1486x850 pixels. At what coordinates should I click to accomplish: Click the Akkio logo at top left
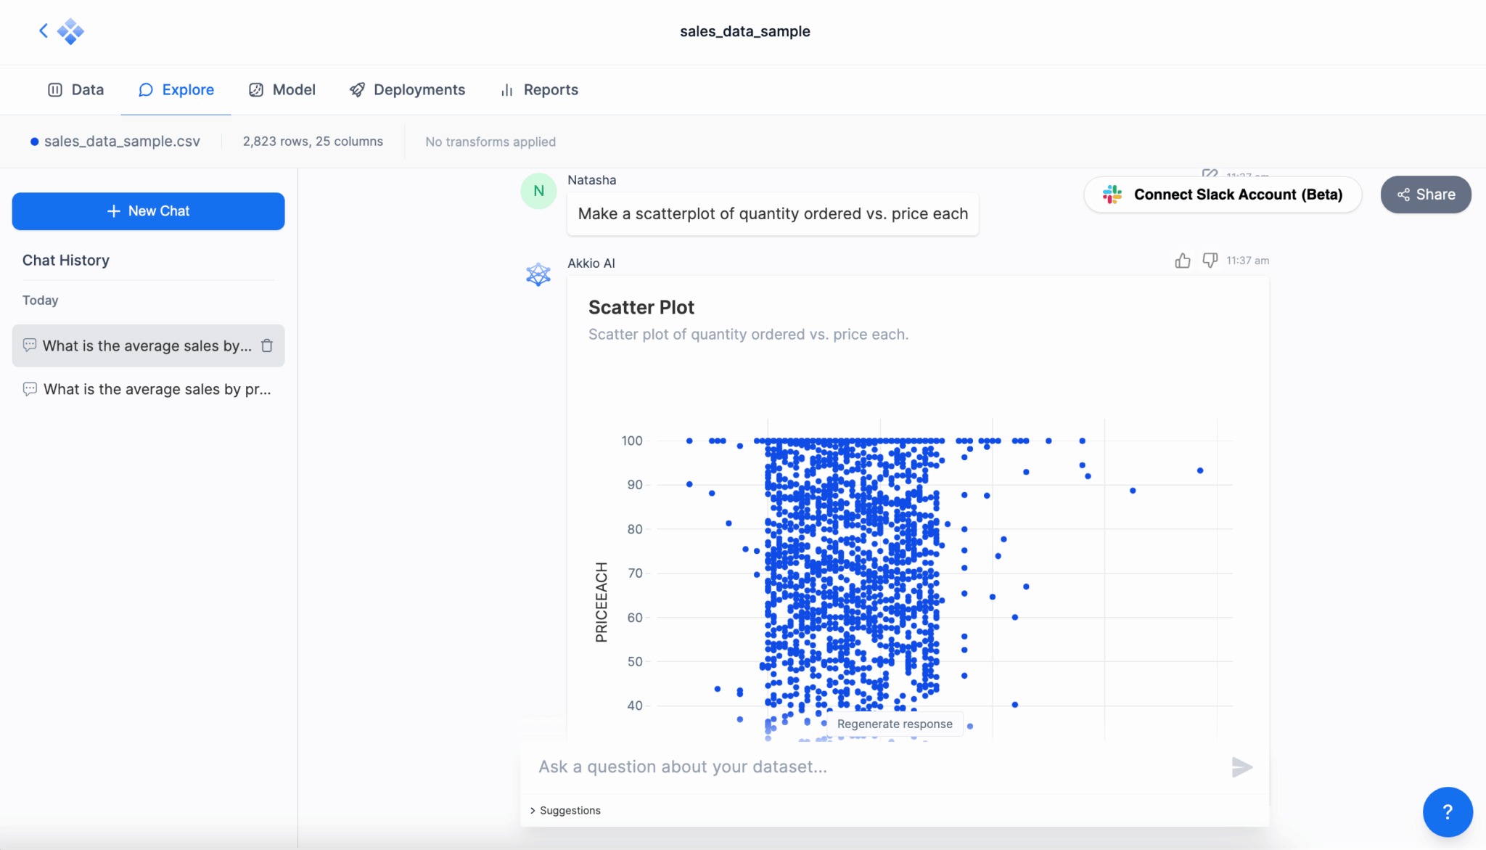click(x=70, y=31)
